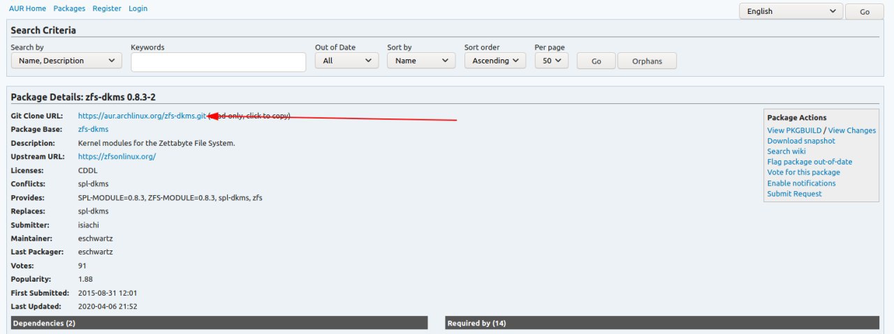Click Flag package out-of-date
Viewport: 894px width, 334px height.
pyautogui.click(x=809, y=162)
